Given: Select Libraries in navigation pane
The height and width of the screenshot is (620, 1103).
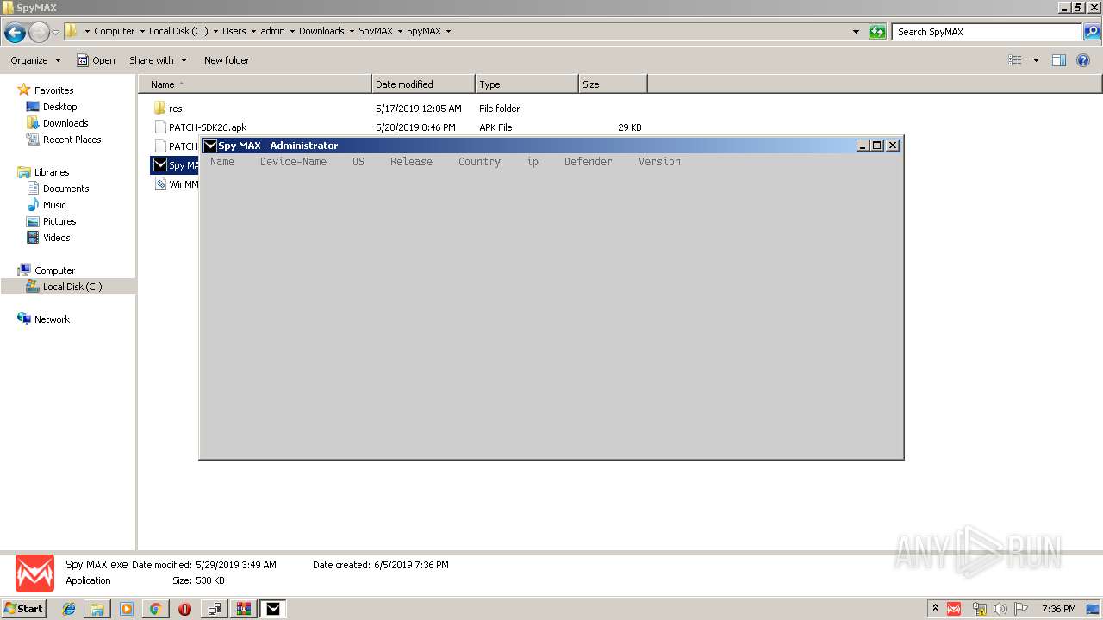Looking at the screenshot, I should point(52,172).
